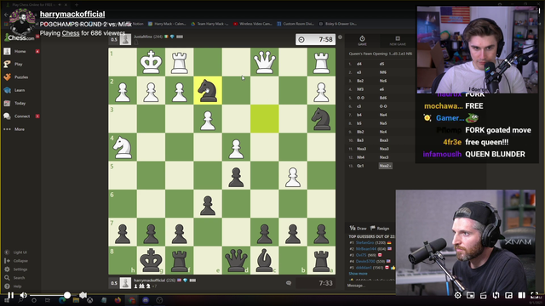
Task: Open Microsoft Edge from taskbar
Action: (62, 300)
